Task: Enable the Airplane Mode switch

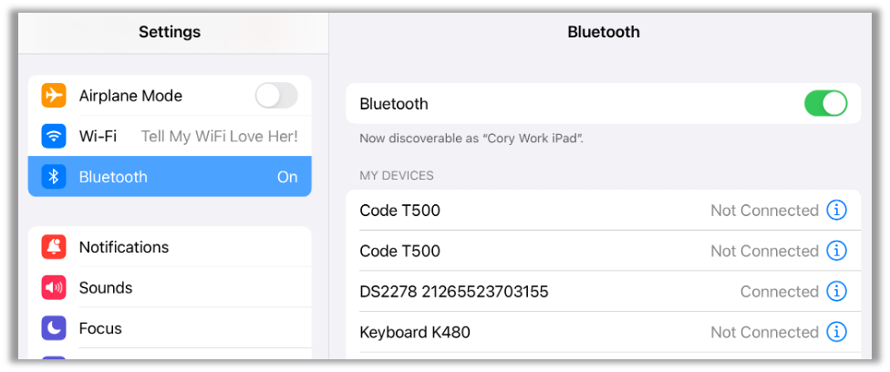Action: click(x=276, y=96)
